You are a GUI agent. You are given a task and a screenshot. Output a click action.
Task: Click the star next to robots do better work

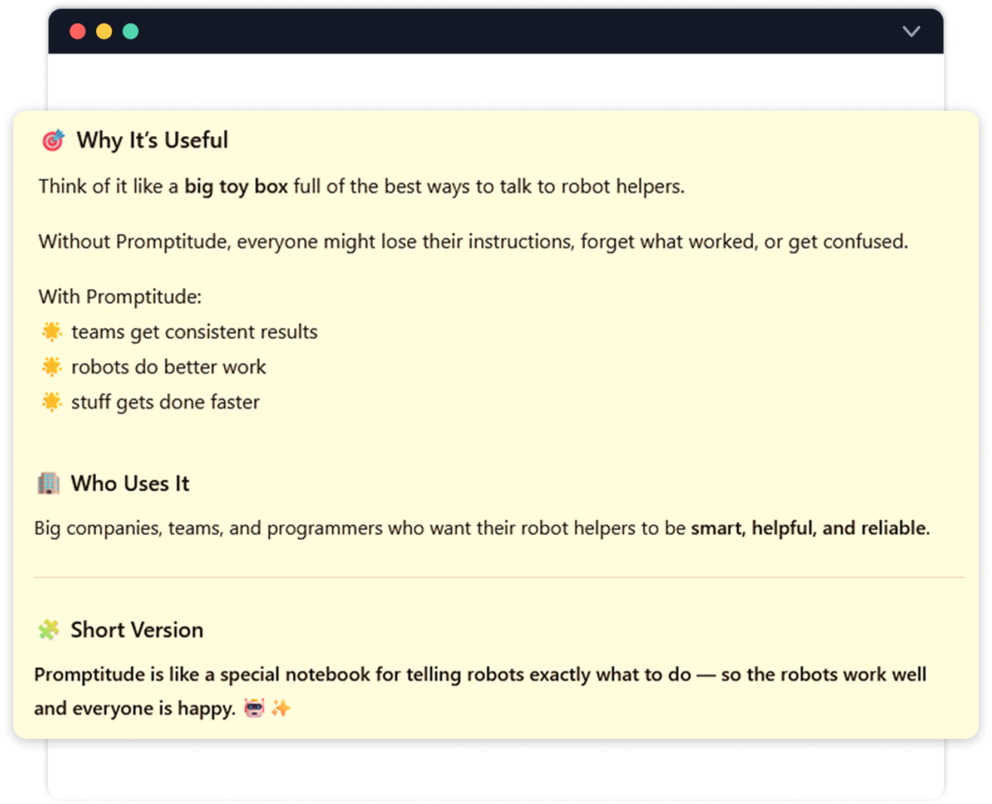click(52, 366)
